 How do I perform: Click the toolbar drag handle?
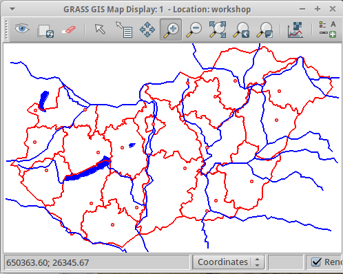coord(6,30)
